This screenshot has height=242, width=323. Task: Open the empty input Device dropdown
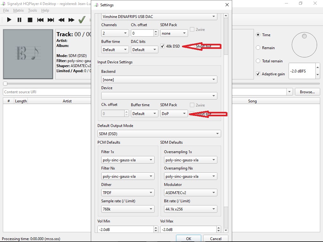coord(159,96)
